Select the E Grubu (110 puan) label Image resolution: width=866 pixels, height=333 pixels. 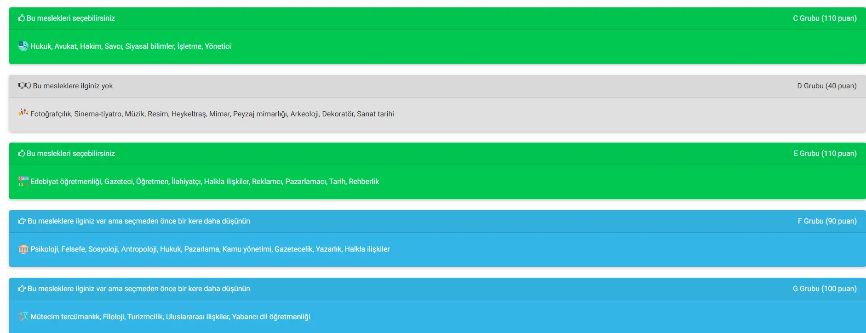[x=825, y=154]
